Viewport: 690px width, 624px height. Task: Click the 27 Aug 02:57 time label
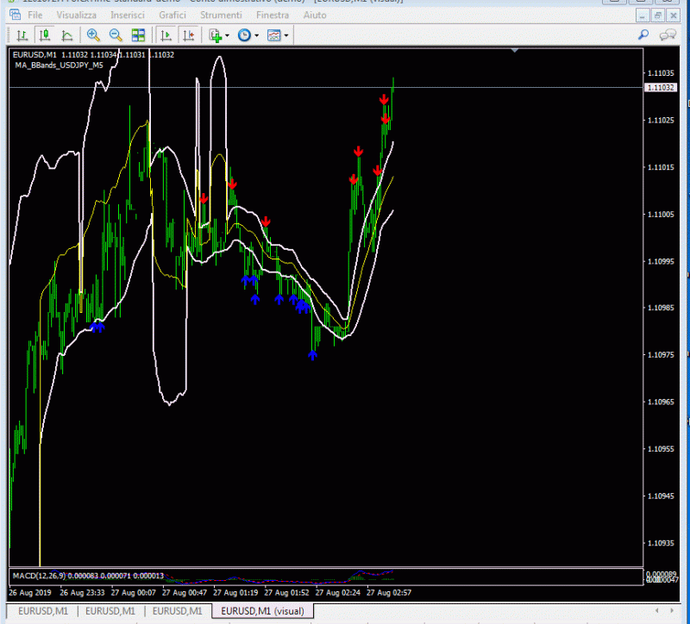coord(389,592)
